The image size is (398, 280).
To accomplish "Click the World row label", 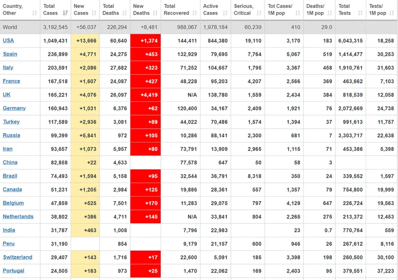I will click(10, 27).
